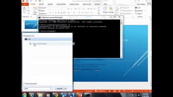This screenshot has width=173, height=97.
Task: Open Internet Explorer from the taskbar
Action: [x=32, y=95]
